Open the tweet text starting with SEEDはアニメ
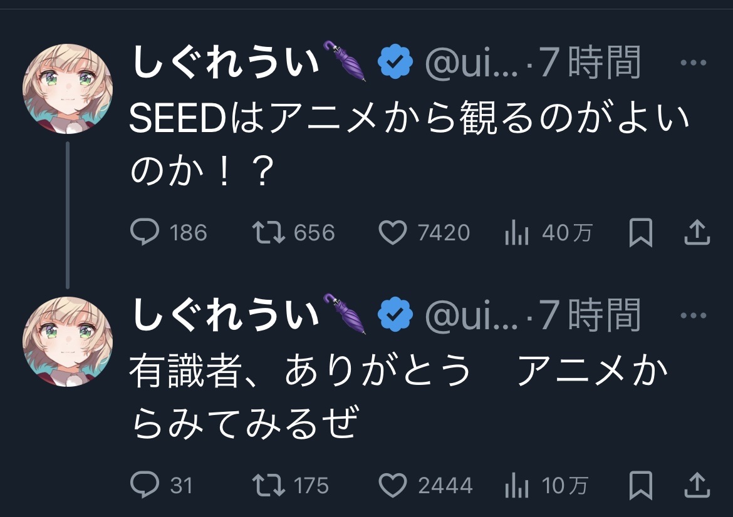The width and height of the screenshot is (733, 517). coord(408,145)
